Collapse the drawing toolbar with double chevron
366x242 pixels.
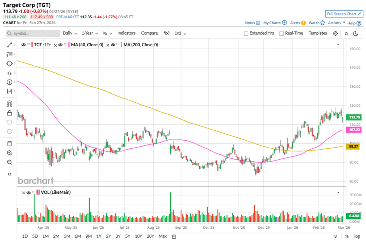(9, 174)
